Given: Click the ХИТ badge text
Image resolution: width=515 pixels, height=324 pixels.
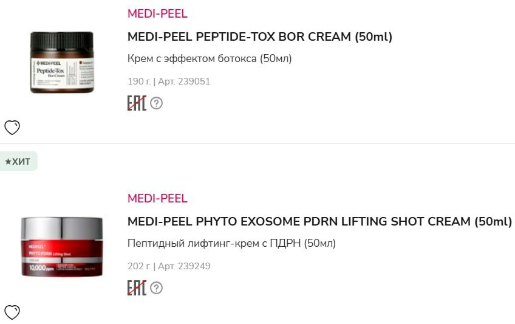Looking at the screenshot, I should [21, 162].
